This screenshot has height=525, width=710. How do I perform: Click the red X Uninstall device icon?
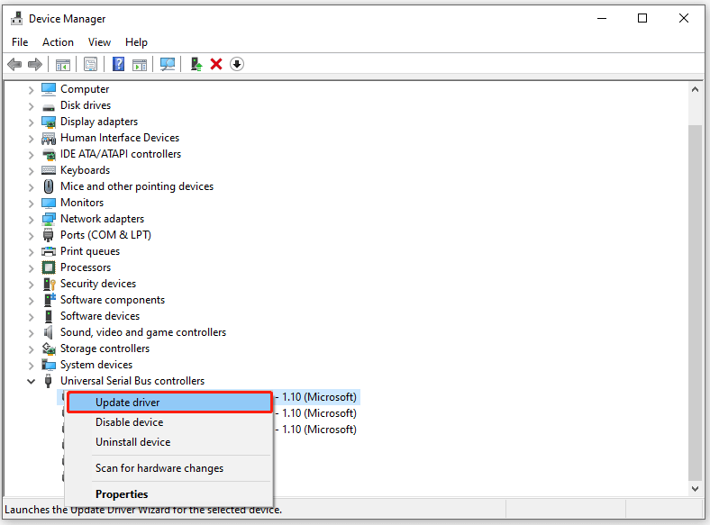tap(216, 64)
